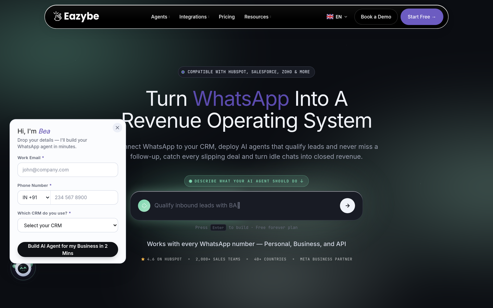
Task: Submit prompt with the arrow circle button
Action: [x=347, y=206]
